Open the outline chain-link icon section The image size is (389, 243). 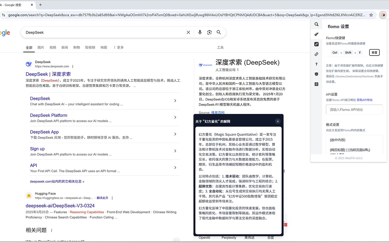316,54
